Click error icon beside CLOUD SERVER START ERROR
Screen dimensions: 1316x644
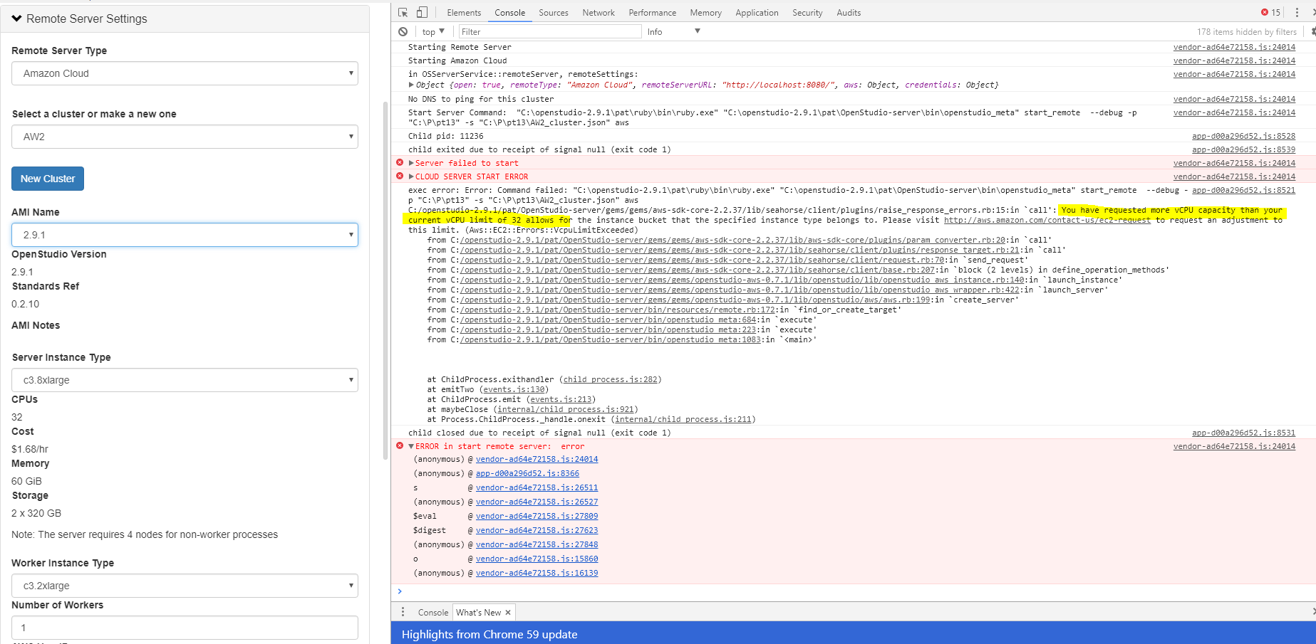click(400, 176)
